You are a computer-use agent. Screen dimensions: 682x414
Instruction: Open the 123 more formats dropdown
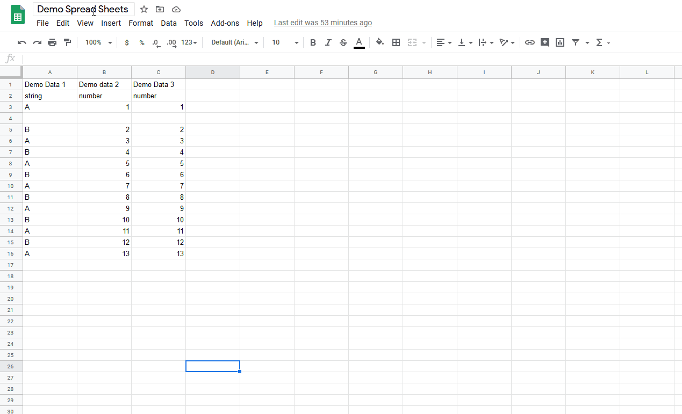point(189,42)
